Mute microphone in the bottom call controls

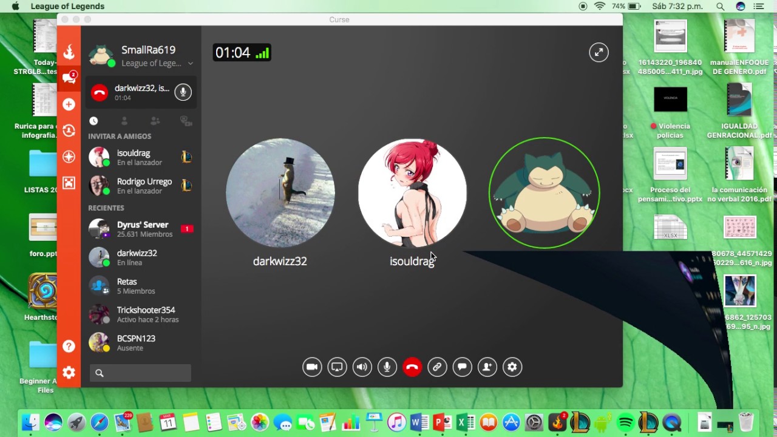pyautogui.click(x=387, y=367)
